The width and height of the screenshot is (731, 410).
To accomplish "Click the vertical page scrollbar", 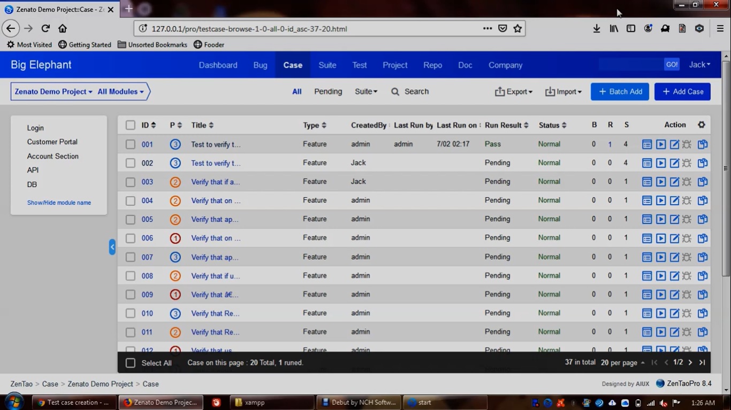I will pos(726,168).
